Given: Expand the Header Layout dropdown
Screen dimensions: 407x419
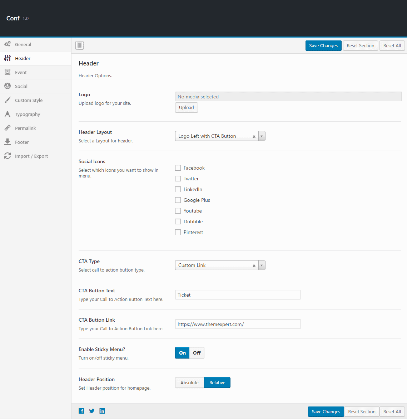Looking at the screenshot, I should point(262,136).
